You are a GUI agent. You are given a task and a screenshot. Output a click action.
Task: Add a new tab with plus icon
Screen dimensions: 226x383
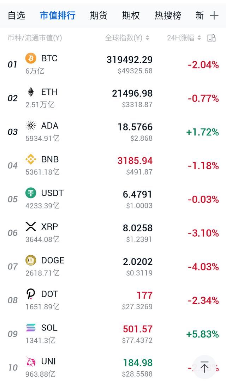(214, 15)
